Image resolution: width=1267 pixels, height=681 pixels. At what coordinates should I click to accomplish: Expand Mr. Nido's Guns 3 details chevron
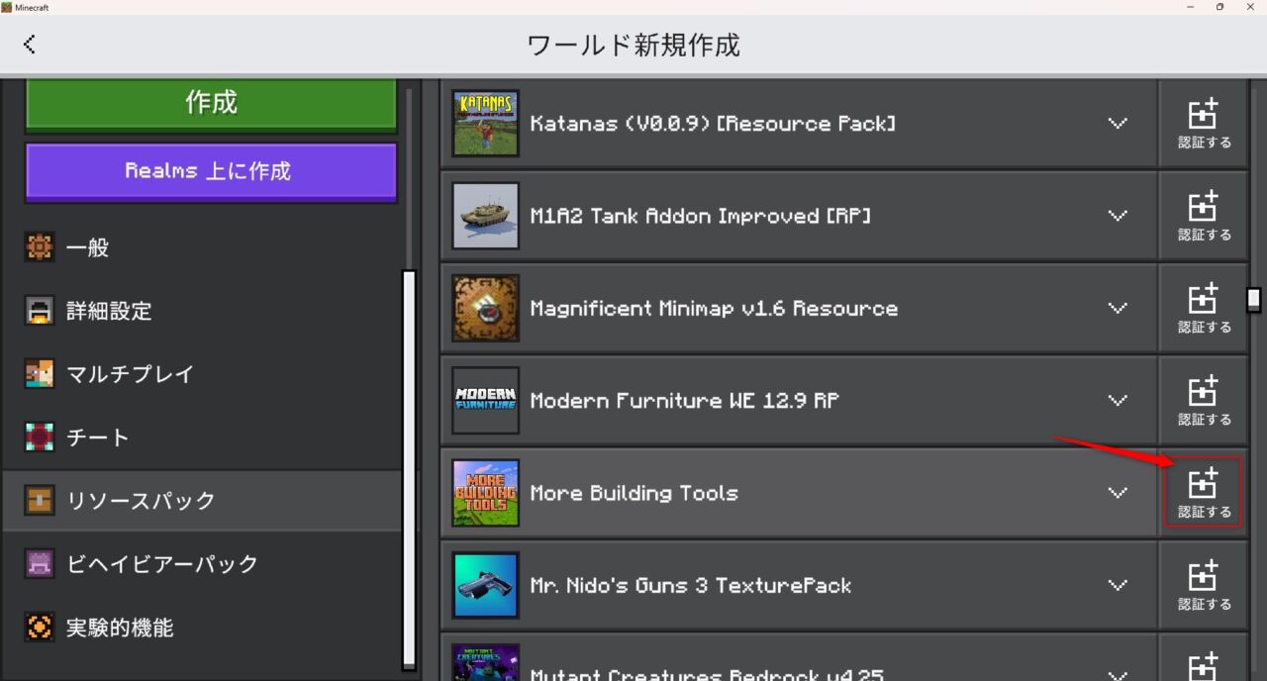[1118, 585]
